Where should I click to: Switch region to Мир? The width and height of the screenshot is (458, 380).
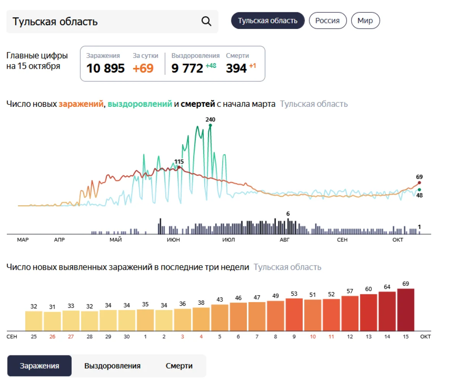(x=365, y=21)
